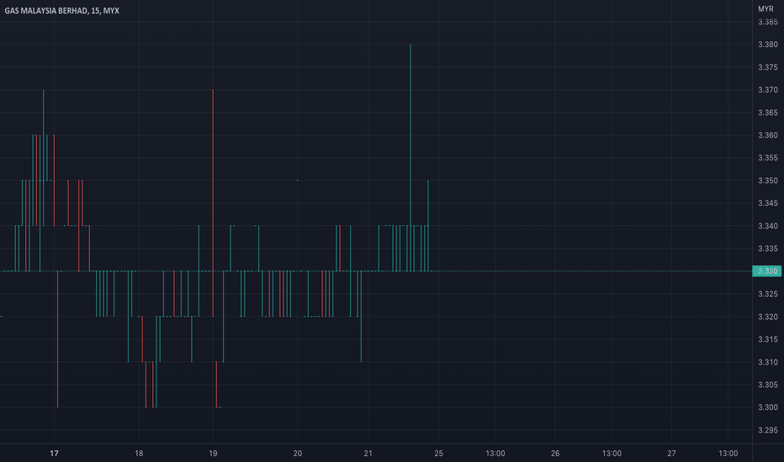Click price scale value 3.365
Screen dimensions: 784x462
[767, 113]
